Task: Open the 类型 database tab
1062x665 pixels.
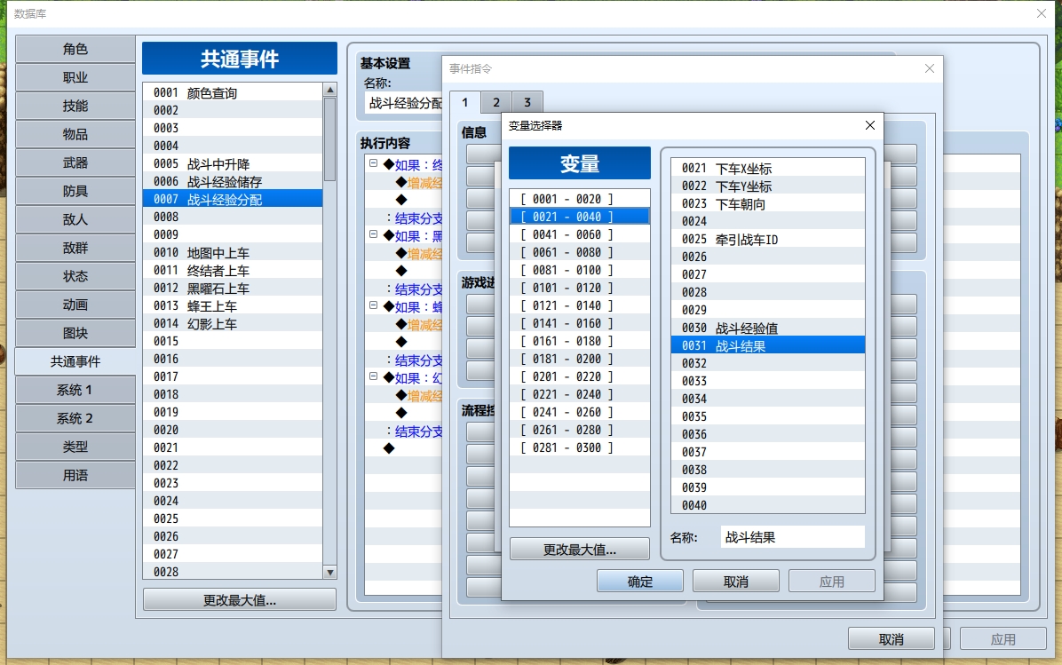Action: (75, 447)
